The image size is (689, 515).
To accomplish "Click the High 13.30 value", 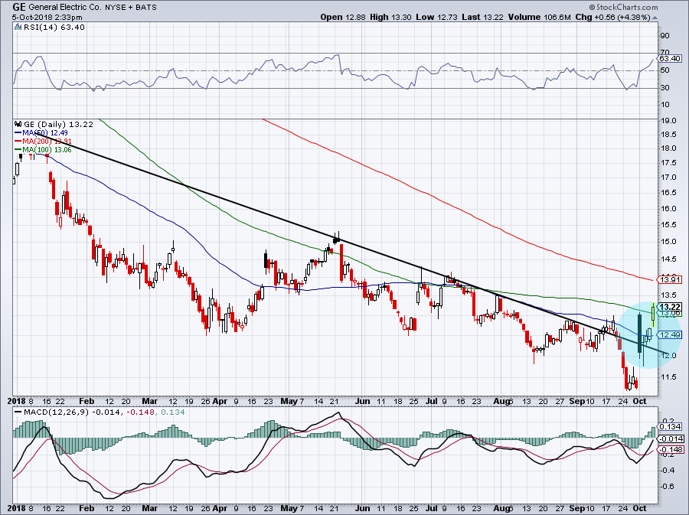I will point(390,17).
